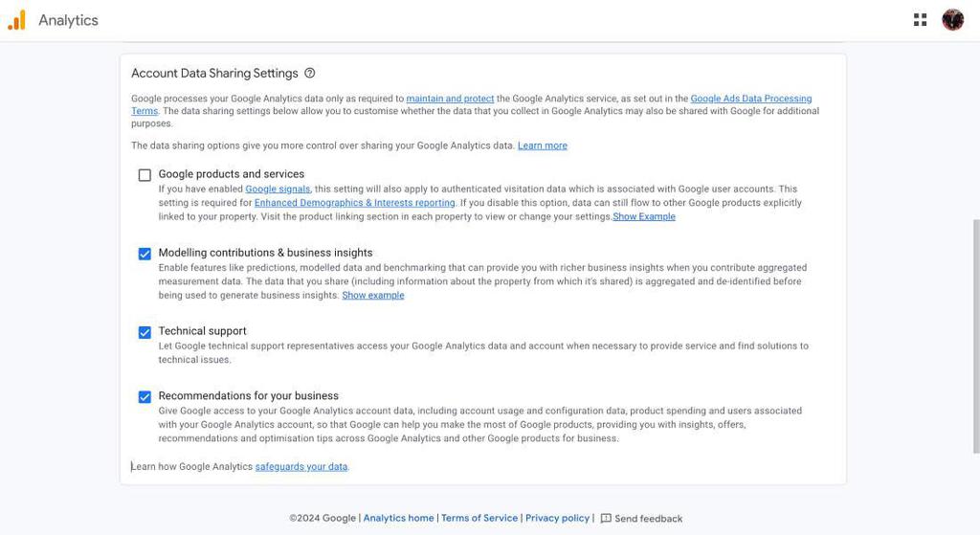Uncheck Modelling contributions & business insights
980x535 pixels.
tap(145, 254)
